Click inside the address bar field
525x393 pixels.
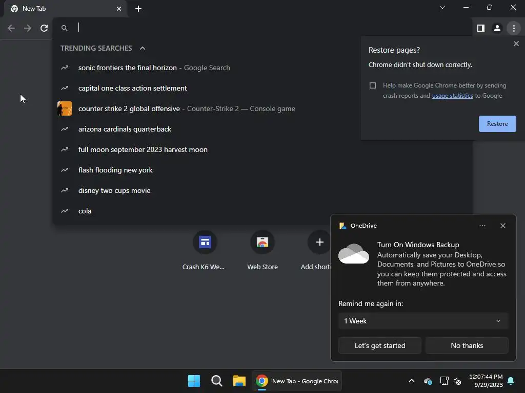coord(263,28)
